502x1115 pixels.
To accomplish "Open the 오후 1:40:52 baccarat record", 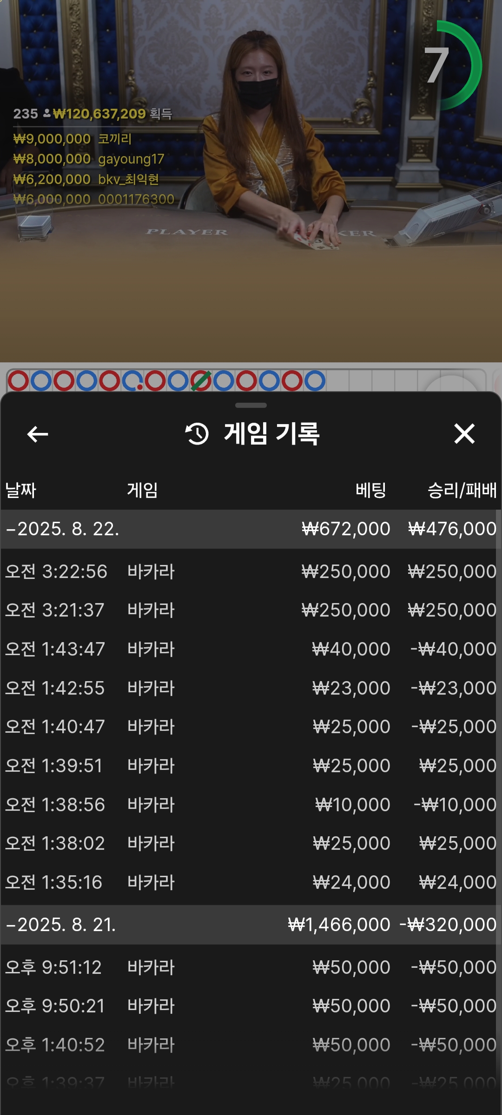I will pyautogui.click(x=251, y=1045).
